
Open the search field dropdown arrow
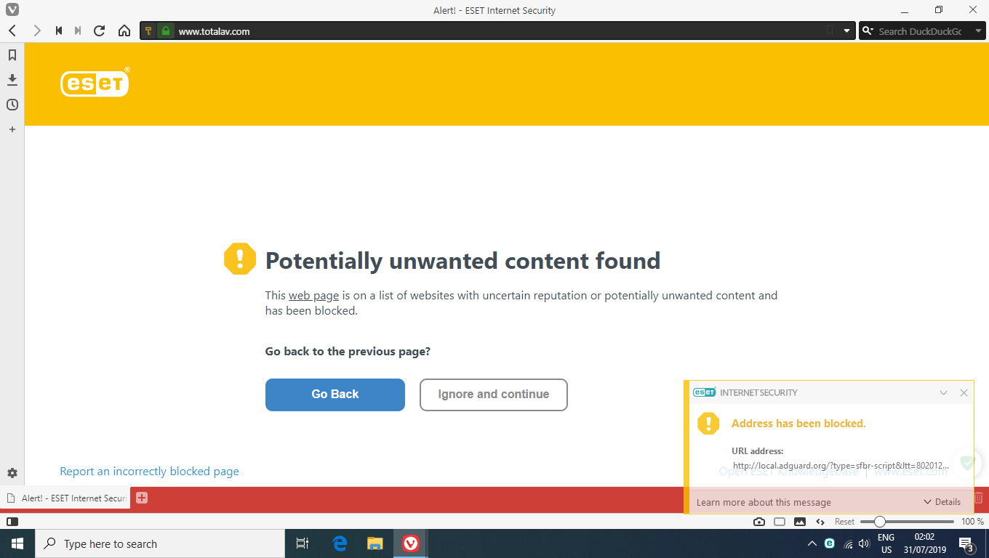click(x=978, y=31)
